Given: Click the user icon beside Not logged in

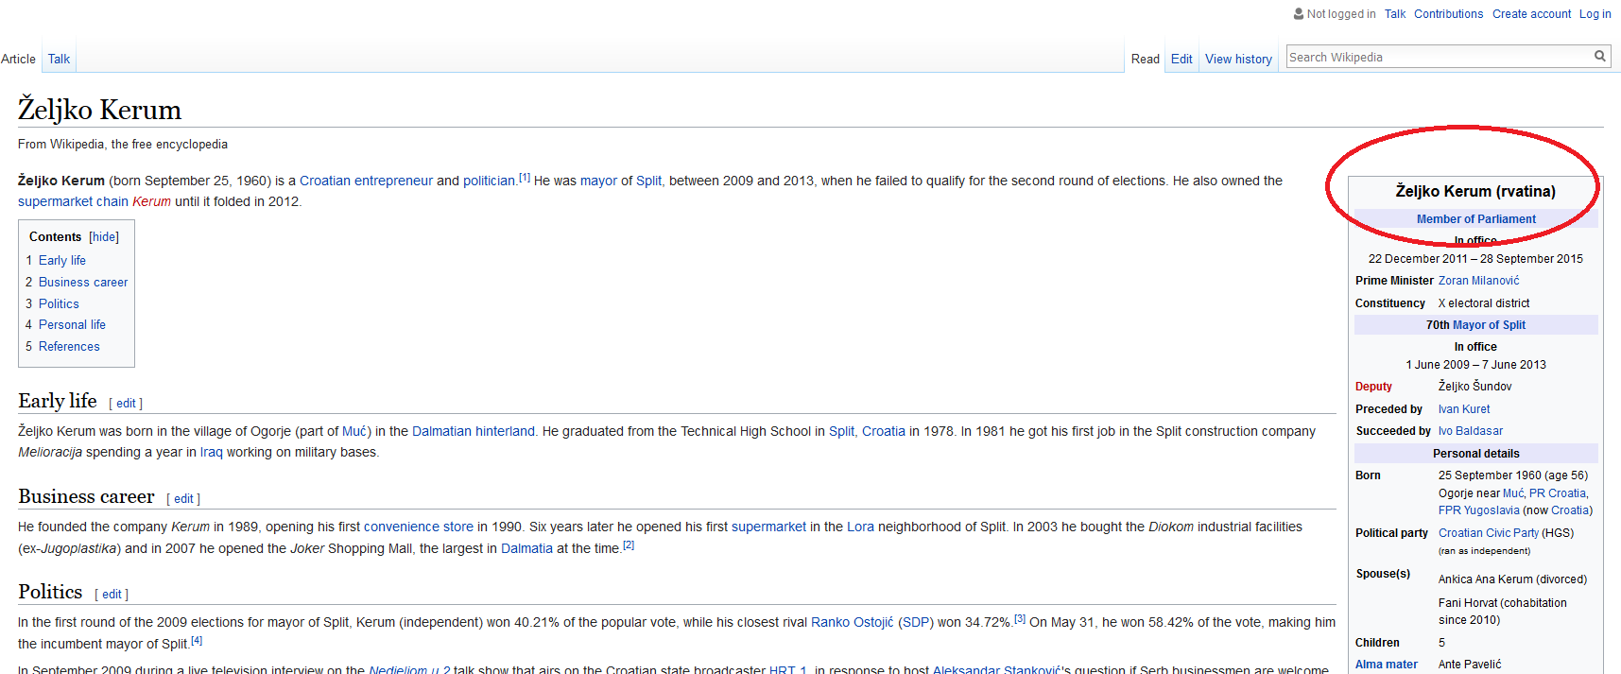Looking at the screenshot, I should click(1299, 14).
